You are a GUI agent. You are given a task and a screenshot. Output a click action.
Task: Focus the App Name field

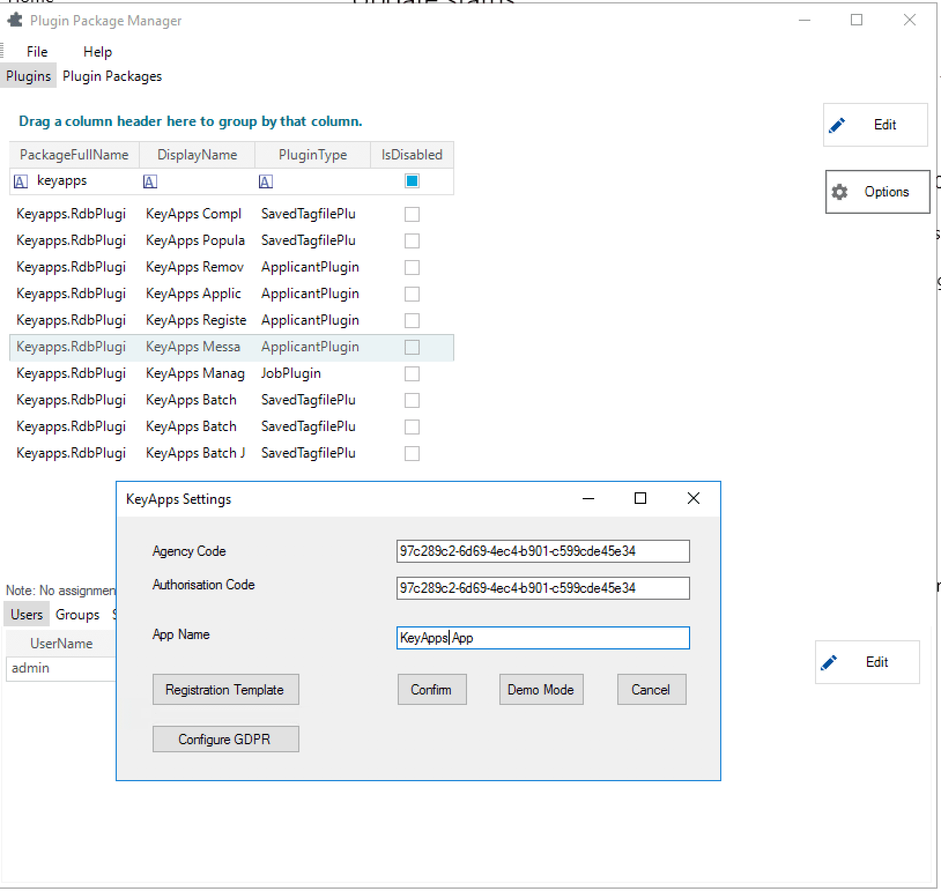click(x=543, y=638)
